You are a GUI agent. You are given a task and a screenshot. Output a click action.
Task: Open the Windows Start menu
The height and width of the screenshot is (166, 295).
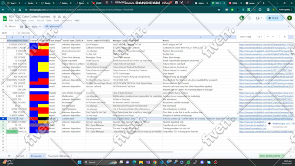79,162
